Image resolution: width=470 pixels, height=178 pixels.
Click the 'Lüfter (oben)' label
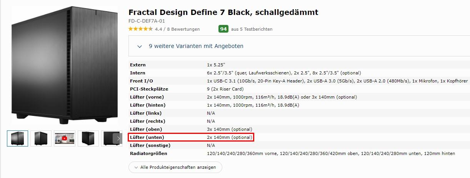[x=146, y=129]
